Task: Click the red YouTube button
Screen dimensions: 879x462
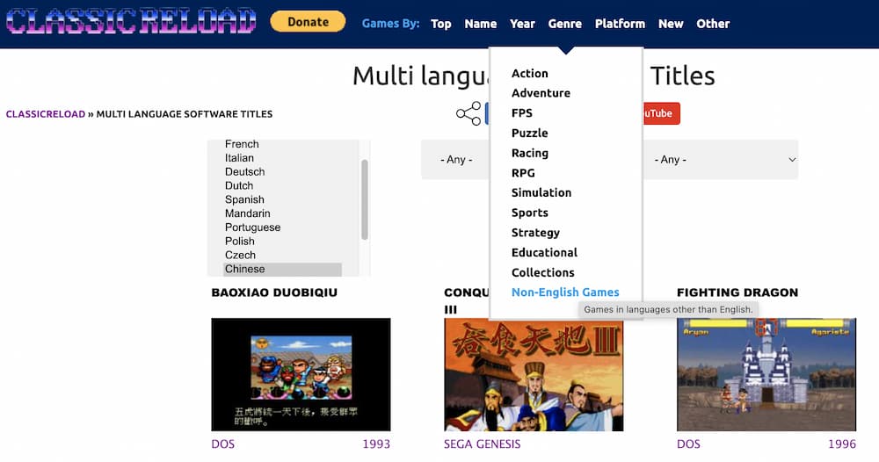Action: [x=662, y=113]
